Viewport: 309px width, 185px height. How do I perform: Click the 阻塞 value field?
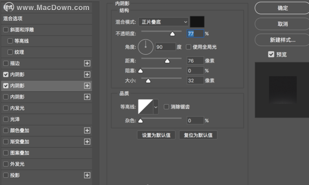point(195,70)
